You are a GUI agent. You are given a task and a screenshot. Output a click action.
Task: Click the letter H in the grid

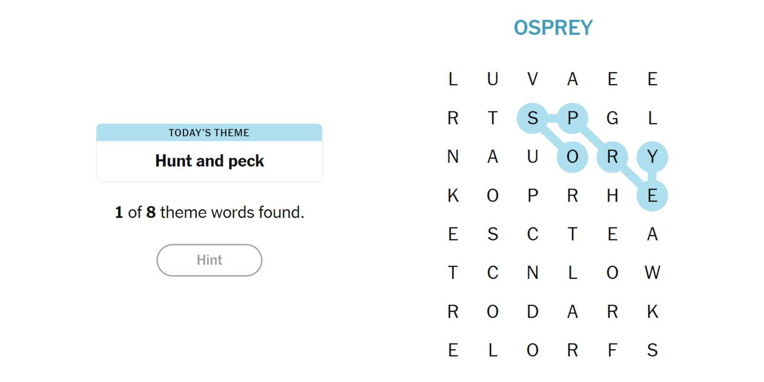click(612, 195)
